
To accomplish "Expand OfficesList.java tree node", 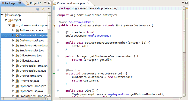I will 13,60.
